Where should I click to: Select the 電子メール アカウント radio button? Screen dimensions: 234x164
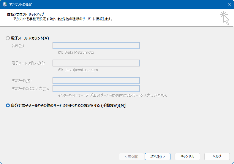click(8, 38)
